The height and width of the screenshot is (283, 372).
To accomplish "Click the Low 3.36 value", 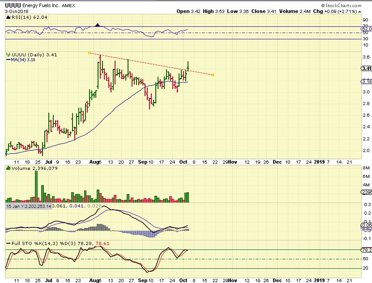I will 238,11.
